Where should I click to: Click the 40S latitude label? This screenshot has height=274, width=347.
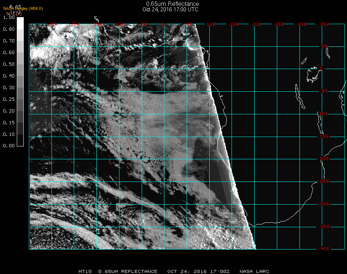click(x=325, y=249)
